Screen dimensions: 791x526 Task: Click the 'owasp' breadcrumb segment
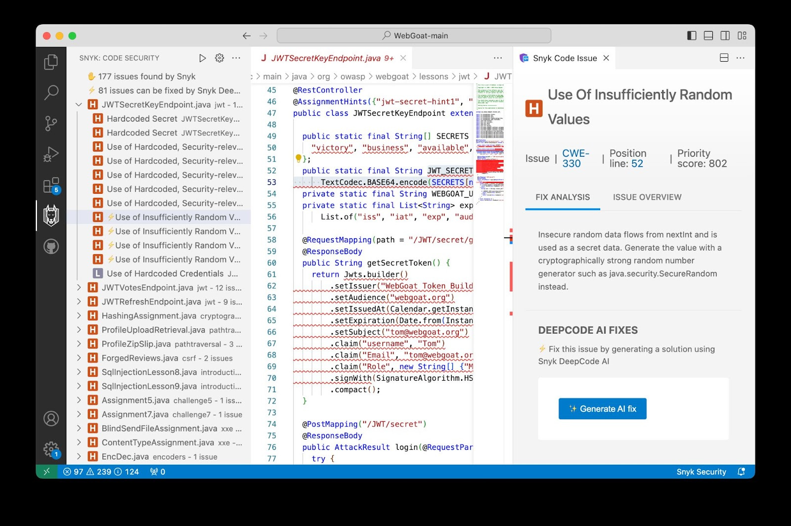click(352, 77)
